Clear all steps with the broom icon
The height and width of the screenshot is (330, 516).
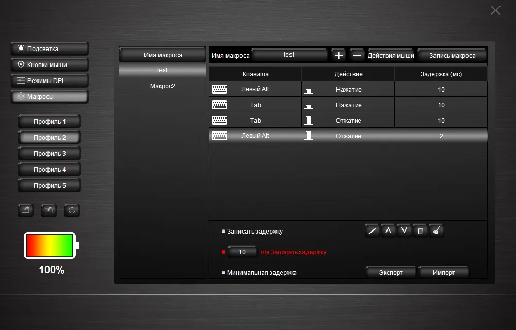[436, 231]
